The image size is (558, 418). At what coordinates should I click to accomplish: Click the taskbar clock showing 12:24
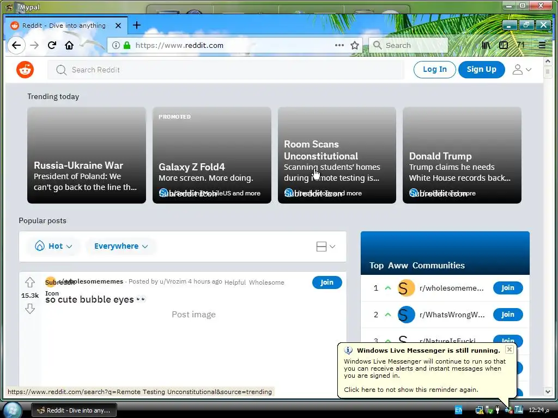538,410
